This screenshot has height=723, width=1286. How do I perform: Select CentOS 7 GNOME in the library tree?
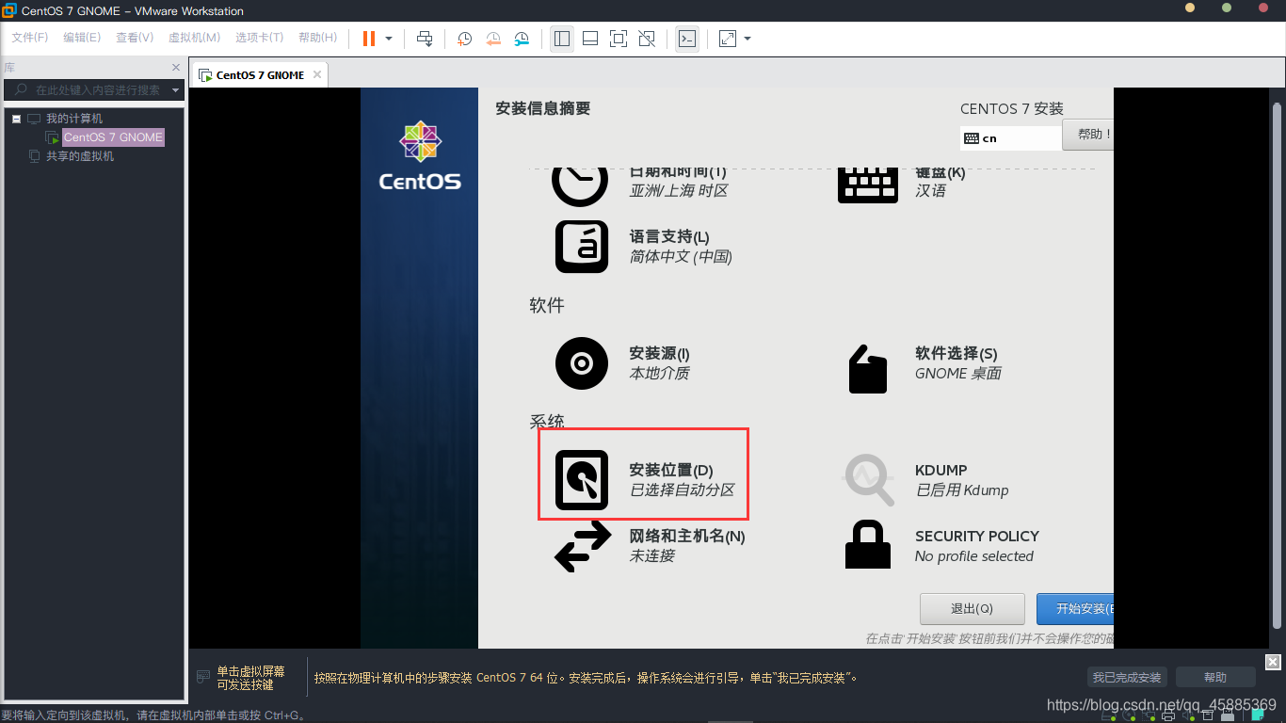[x=113, y=137]
